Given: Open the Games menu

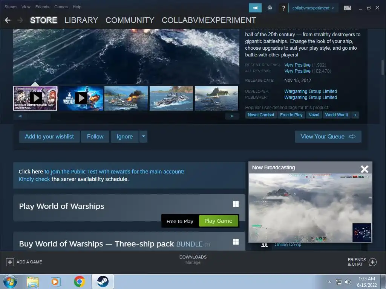Looking at the screenshot, I should pos(61,7).
